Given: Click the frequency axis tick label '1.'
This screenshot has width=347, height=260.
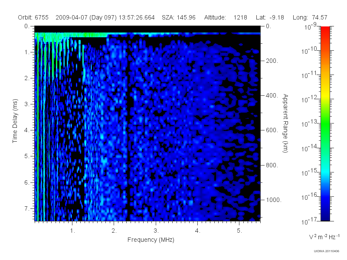Looking at the screenshot, I should [72, 231].
